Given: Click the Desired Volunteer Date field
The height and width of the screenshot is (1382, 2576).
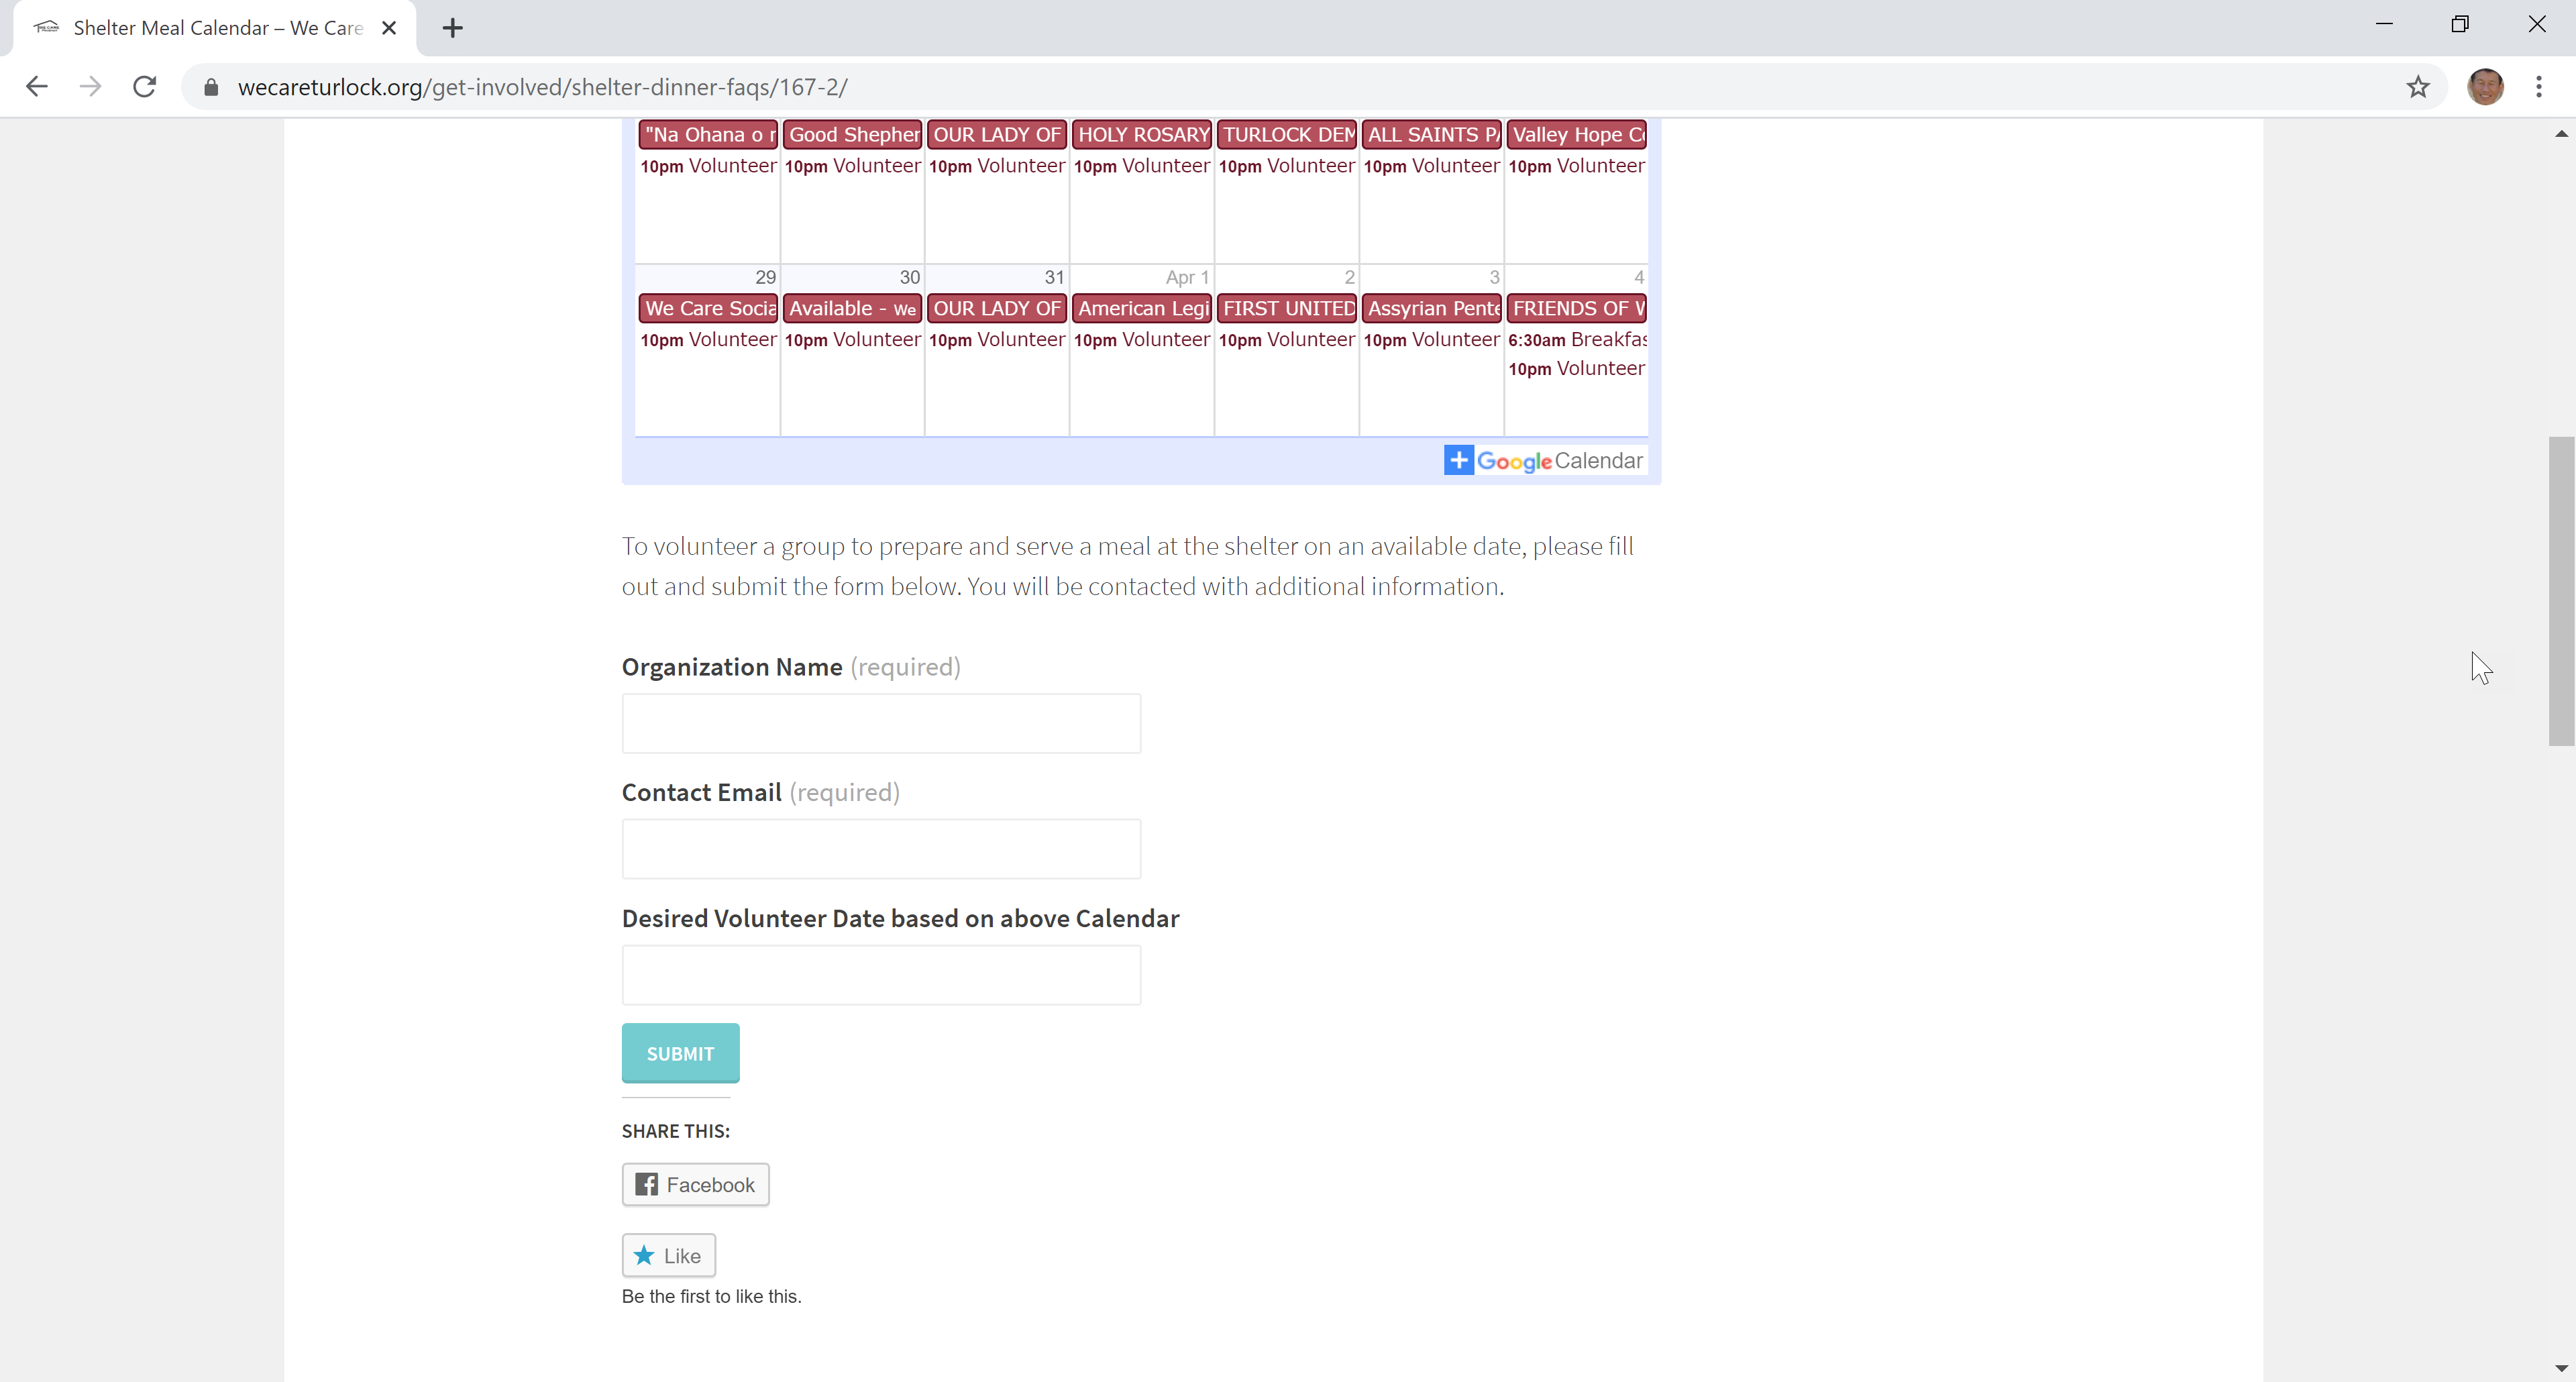Looking at the screenshot, I should (x=881, y=975).
